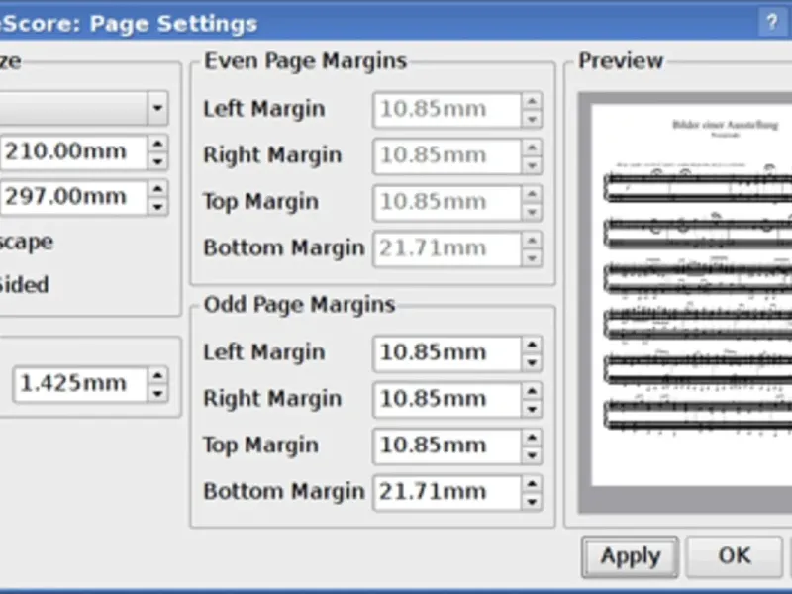The height and width of the screenshot is (594, 792).
Task: Decrease Odd Page Top Margin value
Action: click(532, 454)
